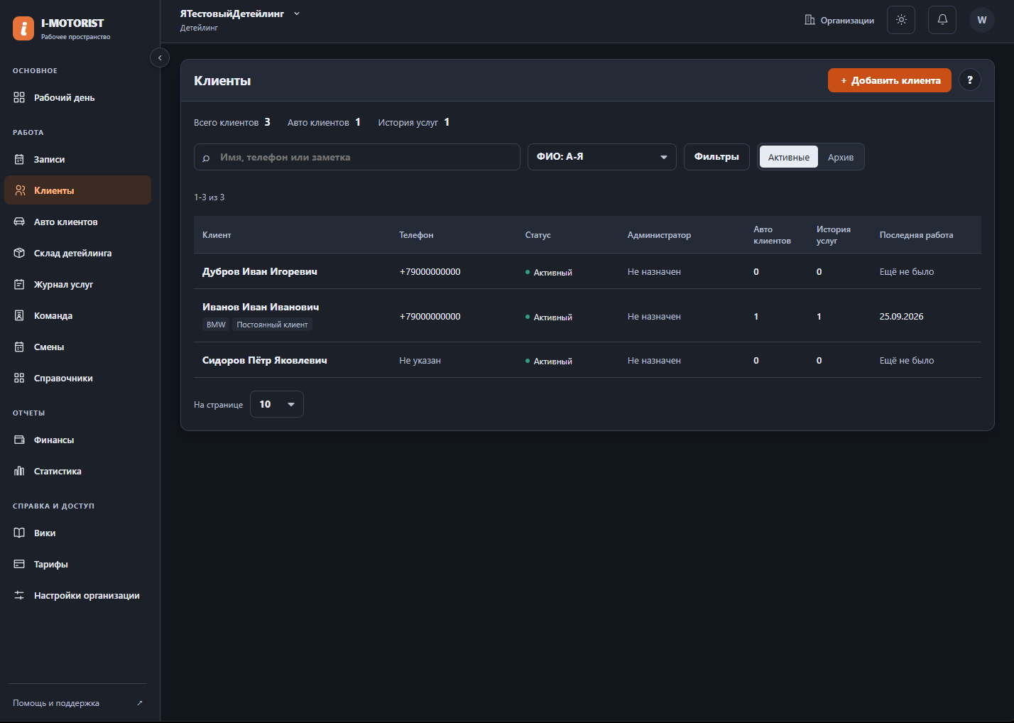Image resolution: width=1014 pixels, height=723 pixels.
Task: Switch to Архив clients toggle
Action: (x=841, y=157)
